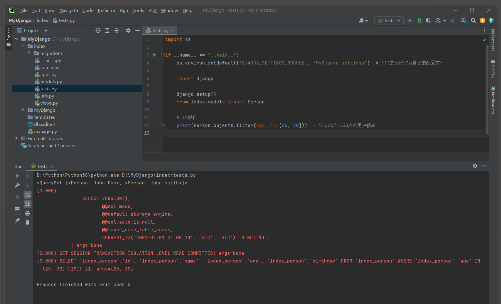Open the Navigate menu

(x=69, y=10)
